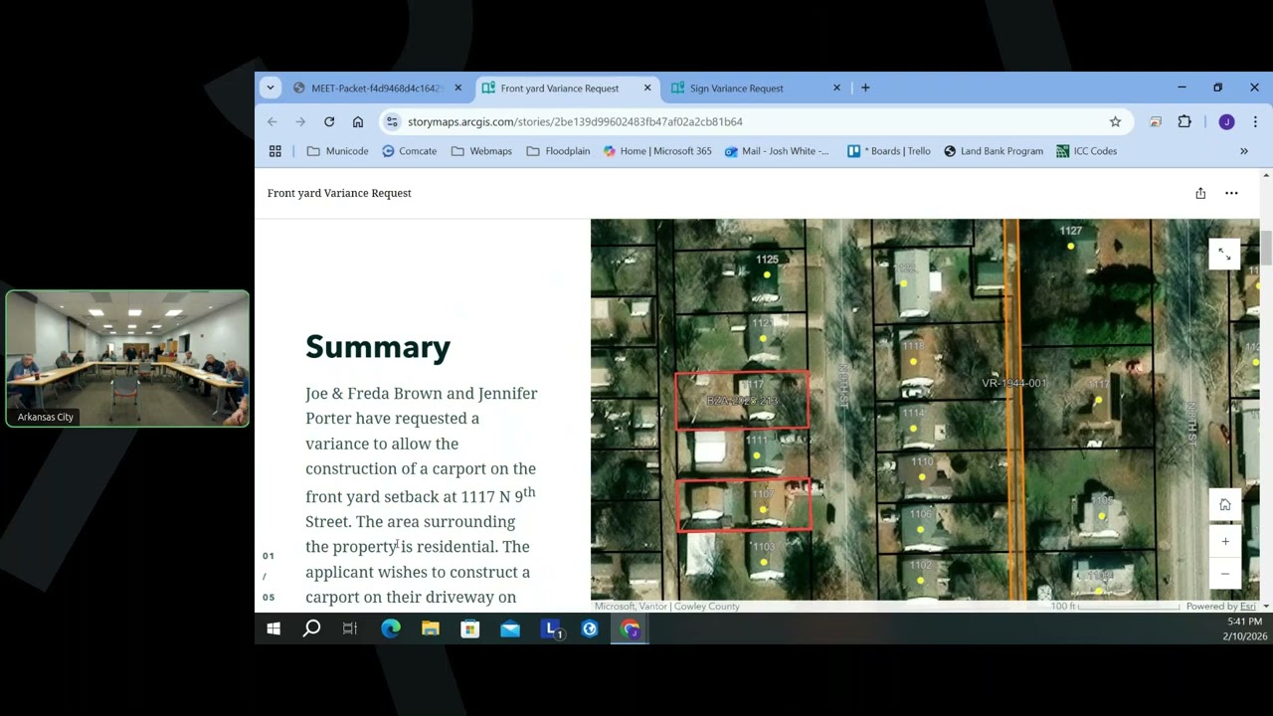The image size is (1273, 716).
Task: Bookmark this page with the star
Action: coord(1115,121)
